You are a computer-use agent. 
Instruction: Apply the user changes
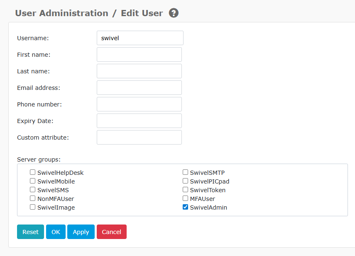pos(81,232)
